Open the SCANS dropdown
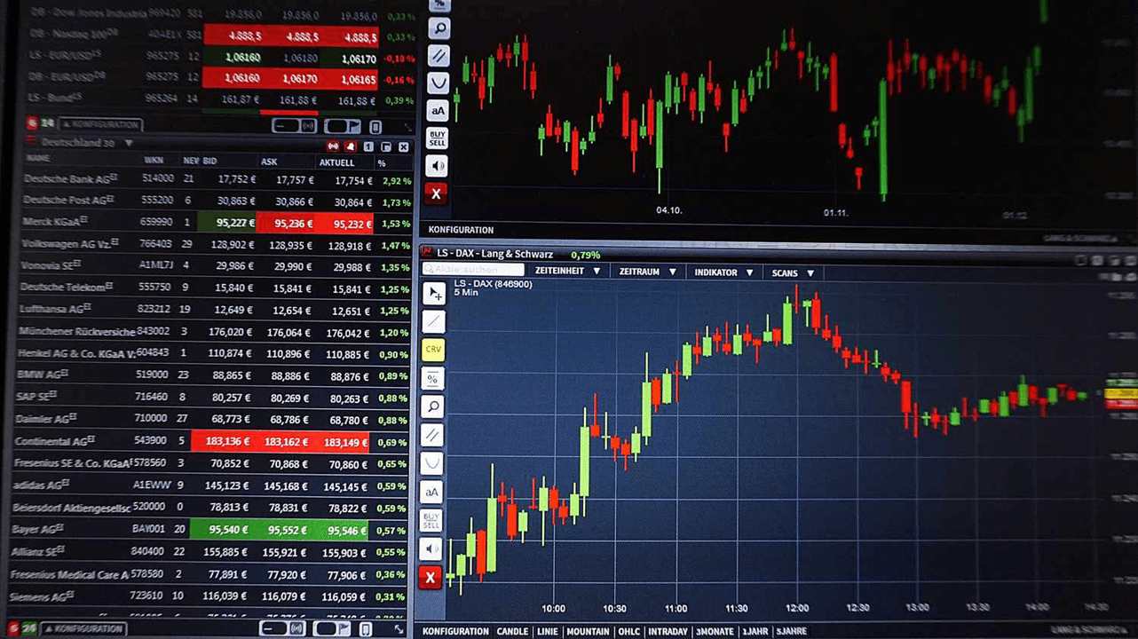 792,273
